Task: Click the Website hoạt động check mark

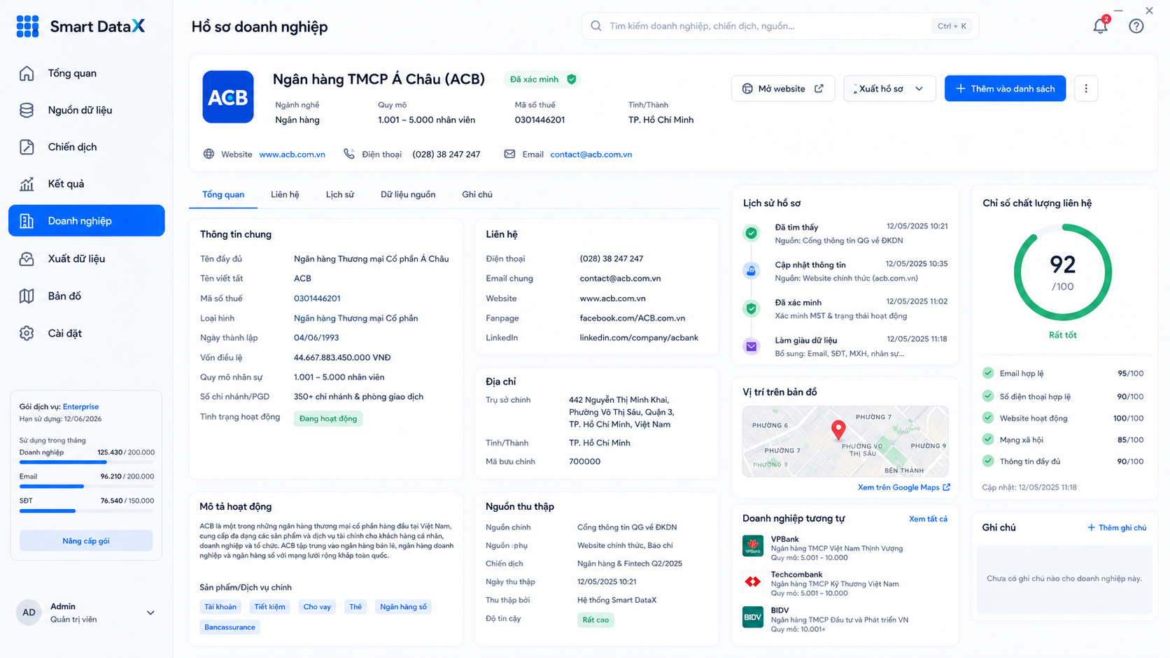Action: pyautogui.click(x=988, y=417)
